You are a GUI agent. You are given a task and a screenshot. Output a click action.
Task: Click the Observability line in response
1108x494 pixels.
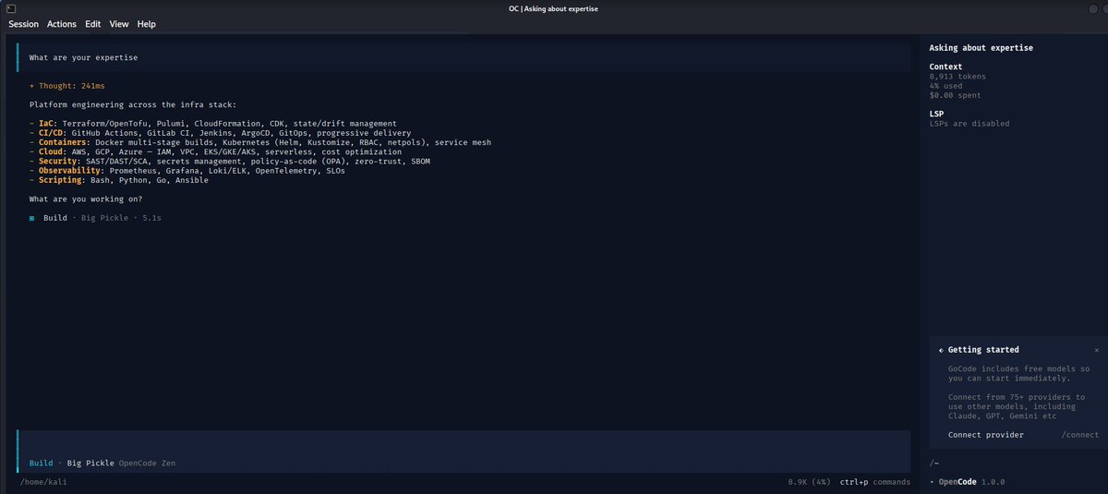(187, 171)
